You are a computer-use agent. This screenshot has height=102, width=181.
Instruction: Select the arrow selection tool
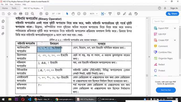pyautogui.click(x=67, y=14)
